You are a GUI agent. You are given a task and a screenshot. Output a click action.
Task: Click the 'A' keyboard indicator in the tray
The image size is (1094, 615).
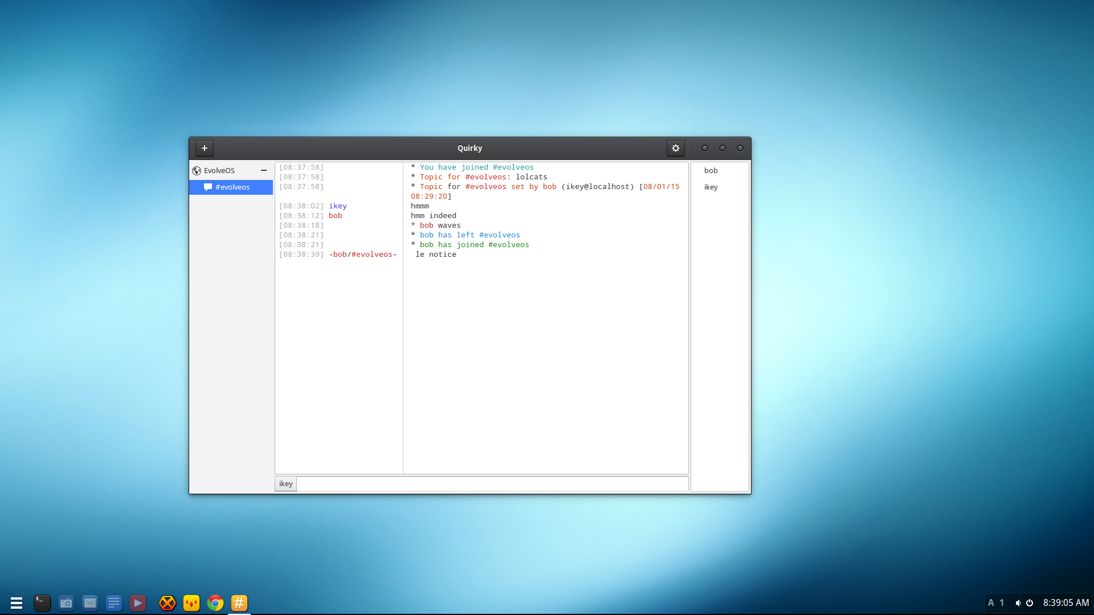point(991,603)
